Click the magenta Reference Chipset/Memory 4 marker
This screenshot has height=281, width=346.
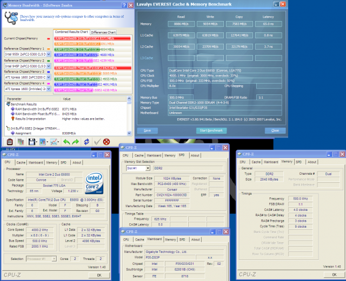coord(48,84)
